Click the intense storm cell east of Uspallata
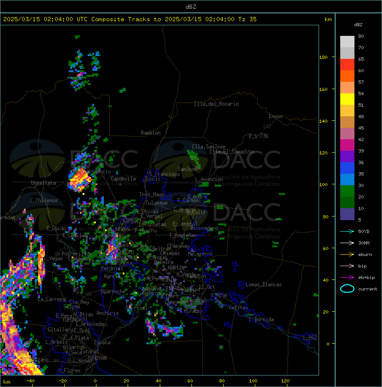This screenshot has width=382, height=387. pos(80,180)
